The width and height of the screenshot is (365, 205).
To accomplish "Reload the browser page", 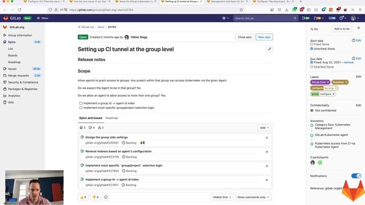I will point(19,10).
